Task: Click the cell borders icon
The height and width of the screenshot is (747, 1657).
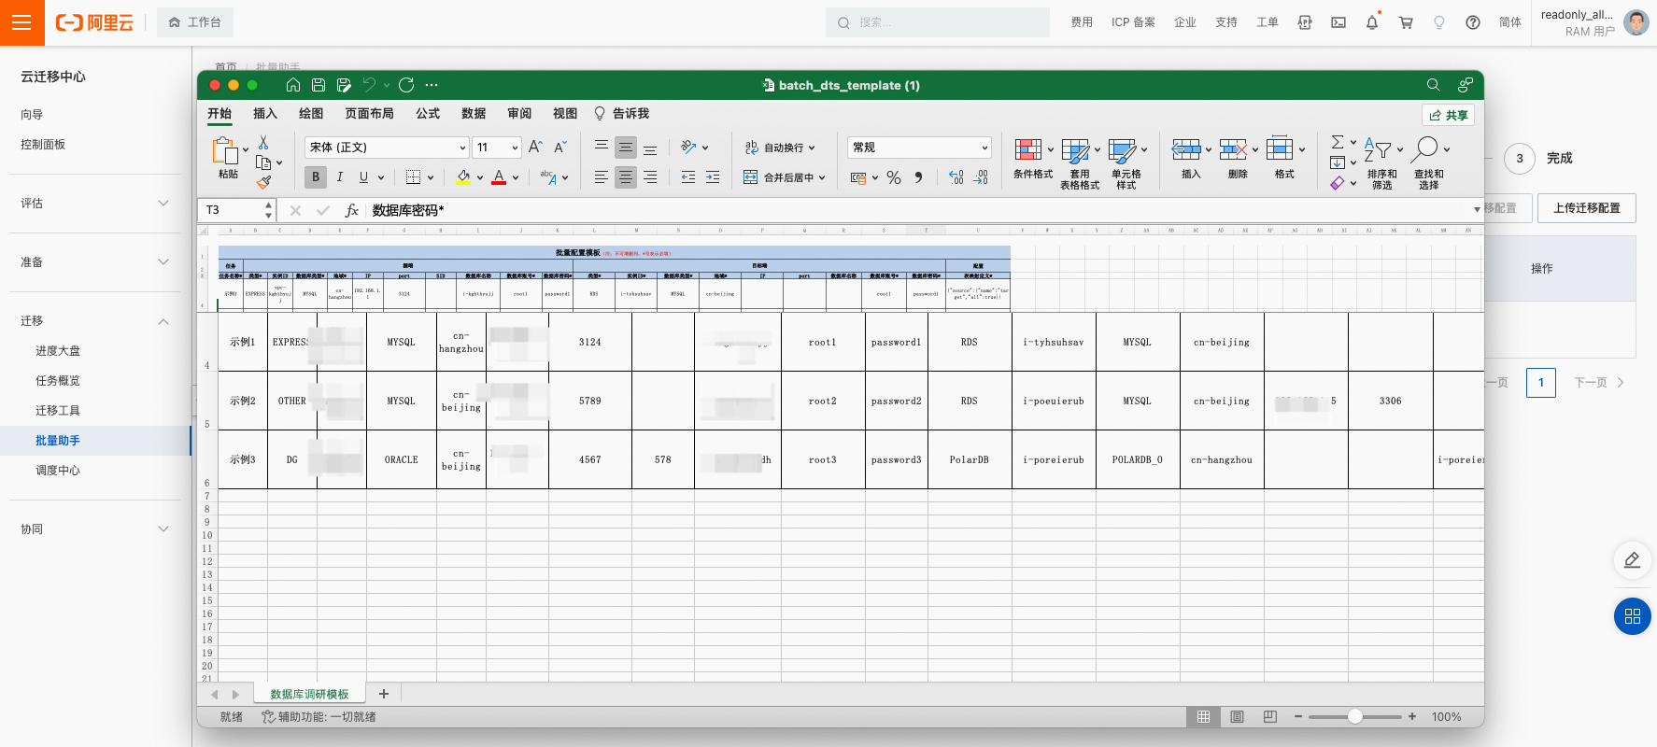Action: [413, 176]
